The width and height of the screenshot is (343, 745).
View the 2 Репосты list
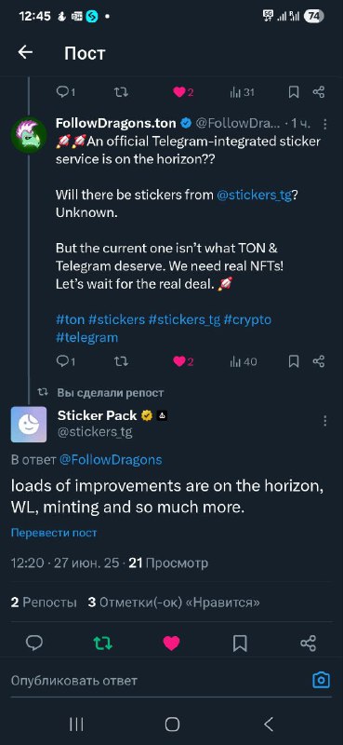pos(44,603)
